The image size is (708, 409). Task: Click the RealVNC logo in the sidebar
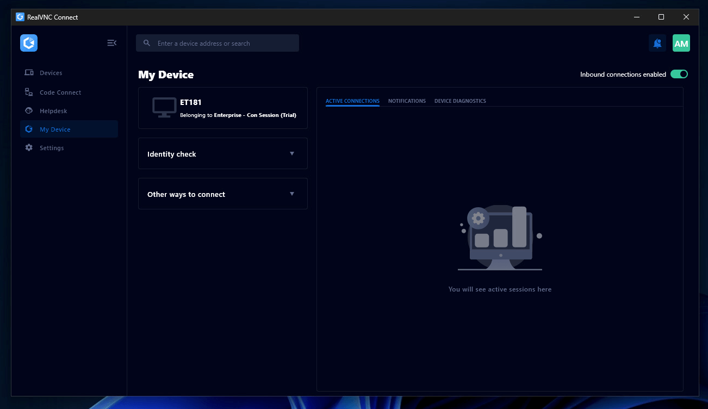click(x=29, y=43)
